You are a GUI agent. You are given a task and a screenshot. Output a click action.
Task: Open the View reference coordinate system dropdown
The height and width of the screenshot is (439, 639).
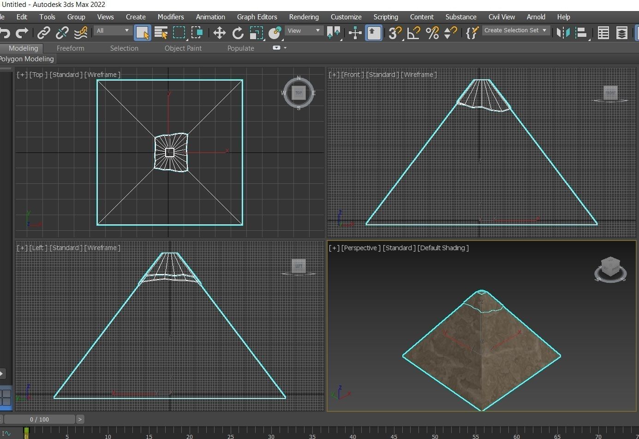(304, 31)
